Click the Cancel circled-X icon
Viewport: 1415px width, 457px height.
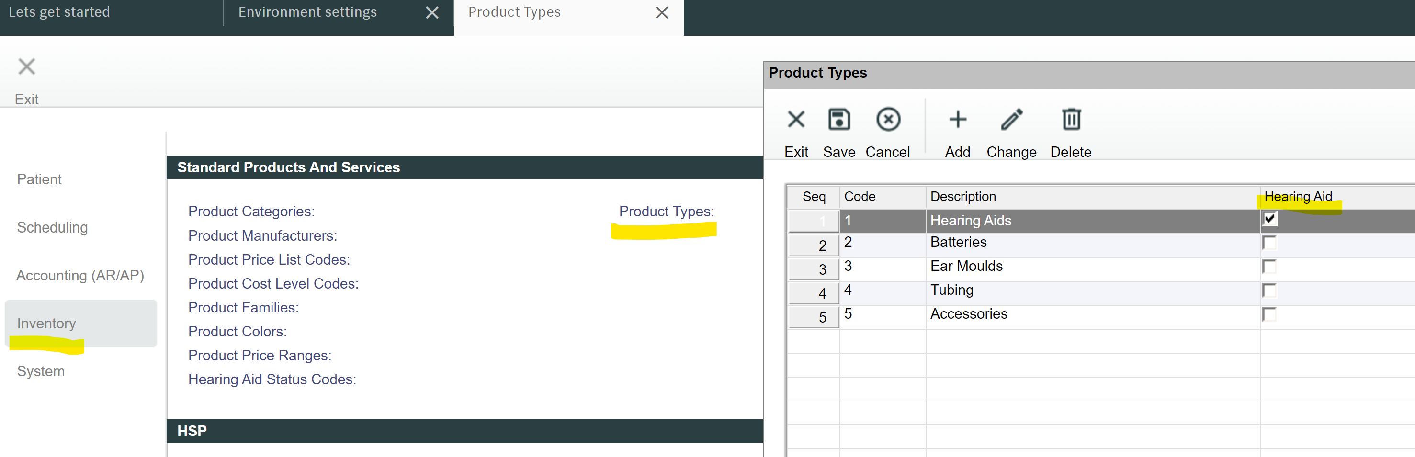pos(888,119)
